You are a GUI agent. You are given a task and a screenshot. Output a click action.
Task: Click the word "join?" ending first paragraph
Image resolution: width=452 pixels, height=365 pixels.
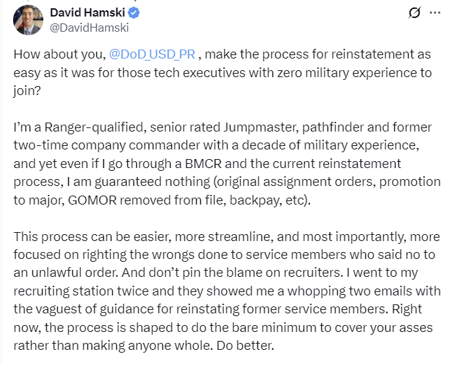coord(27,91)
